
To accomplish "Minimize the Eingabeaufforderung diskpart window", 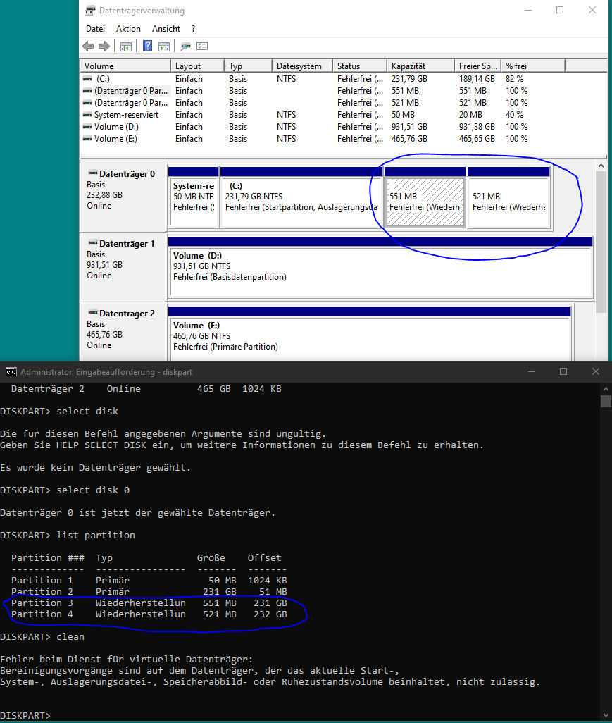I will tap(531, 371).
